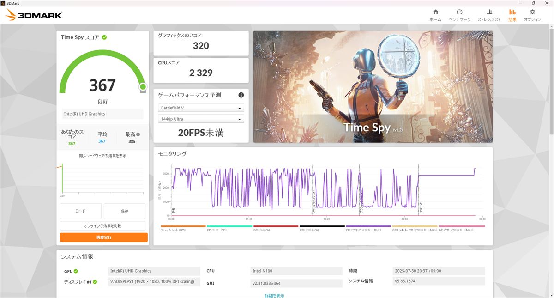Click the GPU field Intel(R) UHD Graphics
The height and width of the screenshot is (298, 554).
pyautogui.click(x=154, y=271)
